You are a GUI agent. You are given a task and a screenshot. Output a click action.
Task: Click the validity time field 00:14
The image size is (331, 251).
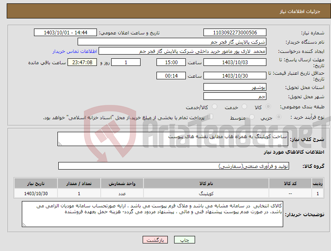pyautogui.click(x=171, y=76)
